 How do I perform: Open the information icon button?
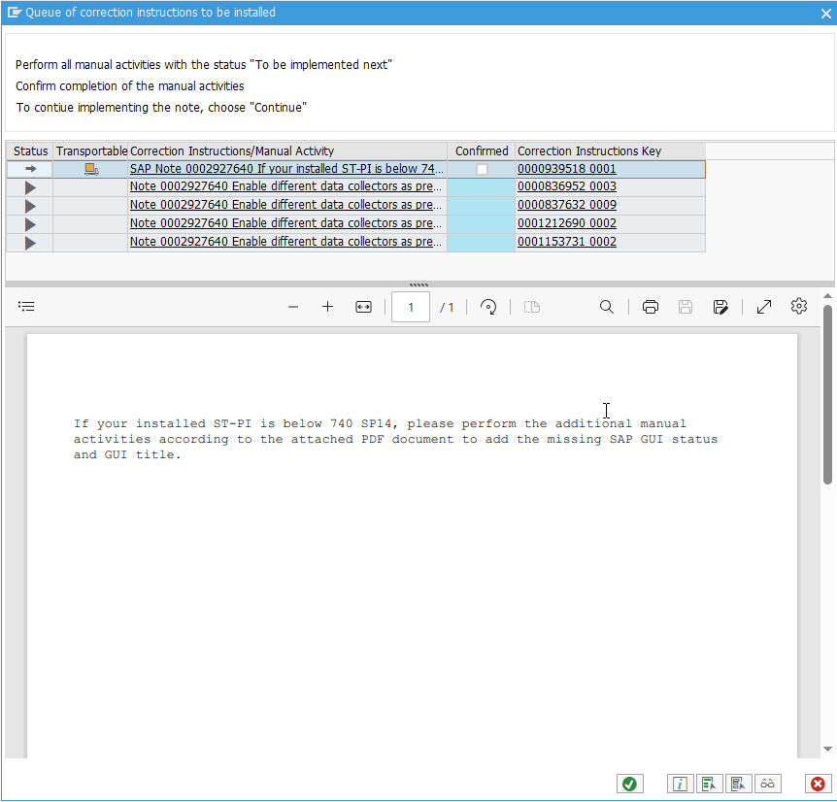coord(680,784)
